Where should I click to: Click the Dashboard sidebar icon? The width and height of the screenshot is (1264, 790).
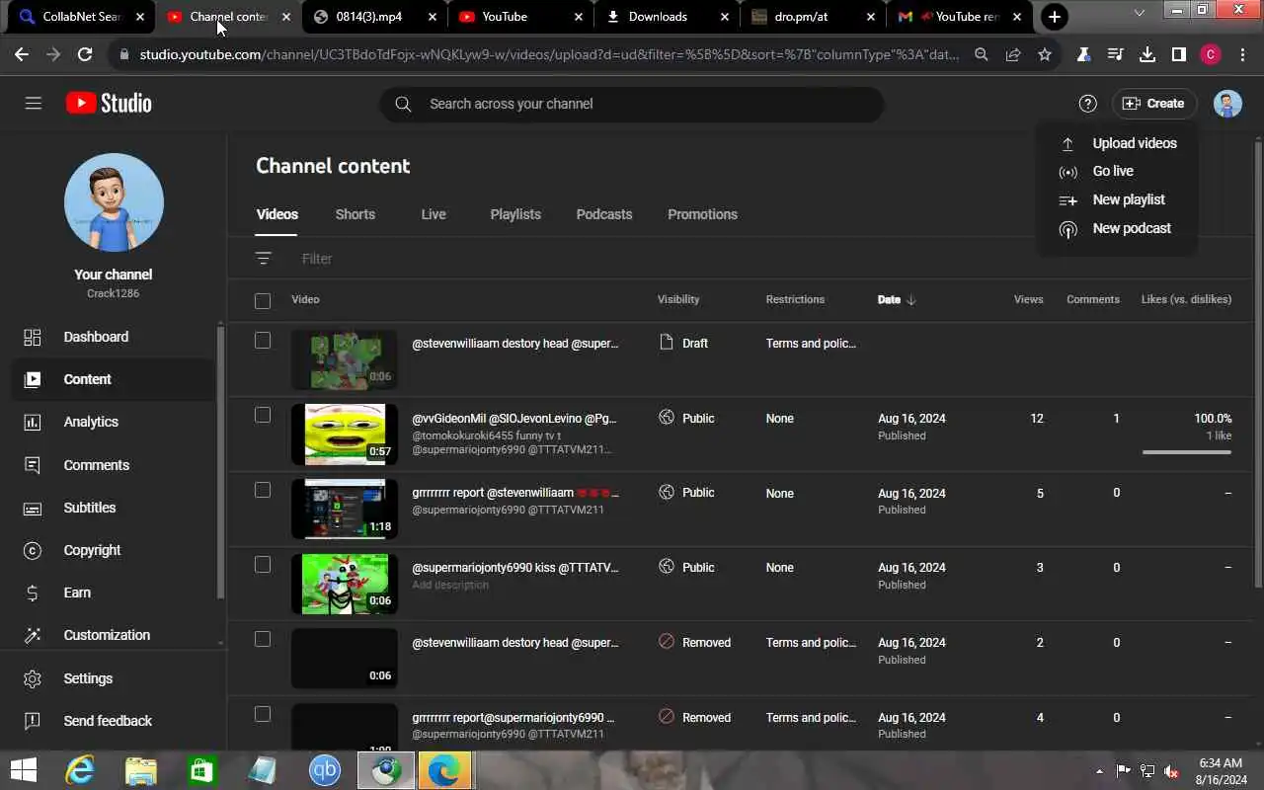(x=33, y=337)
